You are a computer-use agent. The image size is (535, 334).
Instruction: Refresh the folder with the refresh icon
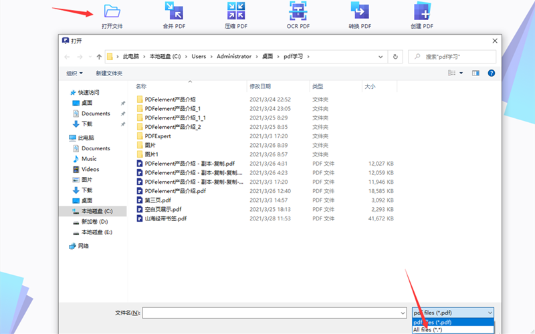(x=396, y=57)
